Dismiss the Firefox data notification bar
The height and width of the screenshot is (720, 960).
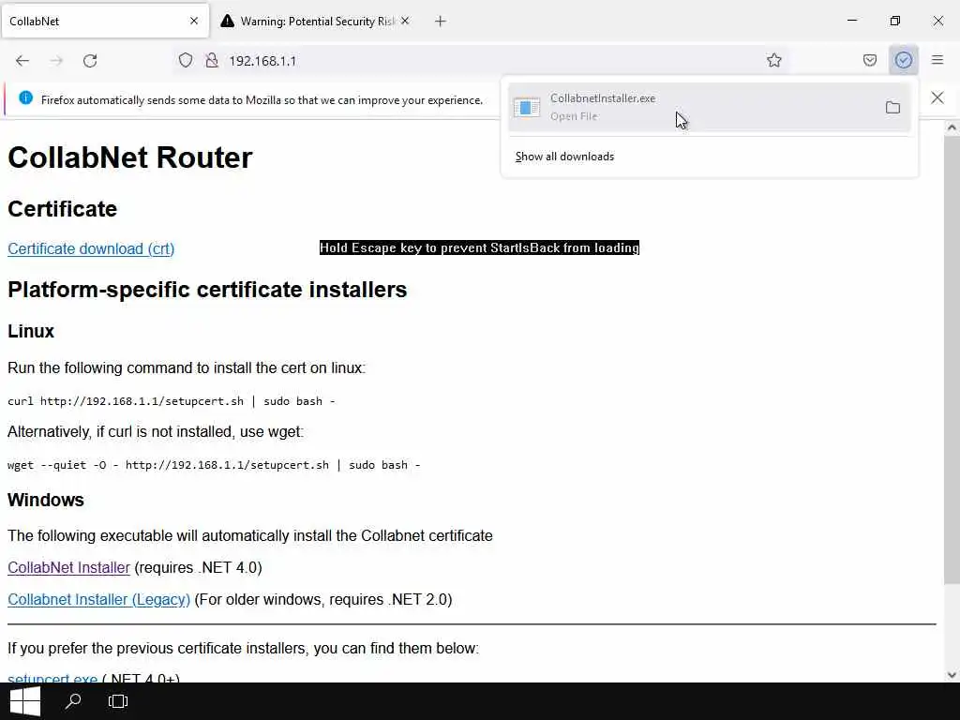(937, 97)
